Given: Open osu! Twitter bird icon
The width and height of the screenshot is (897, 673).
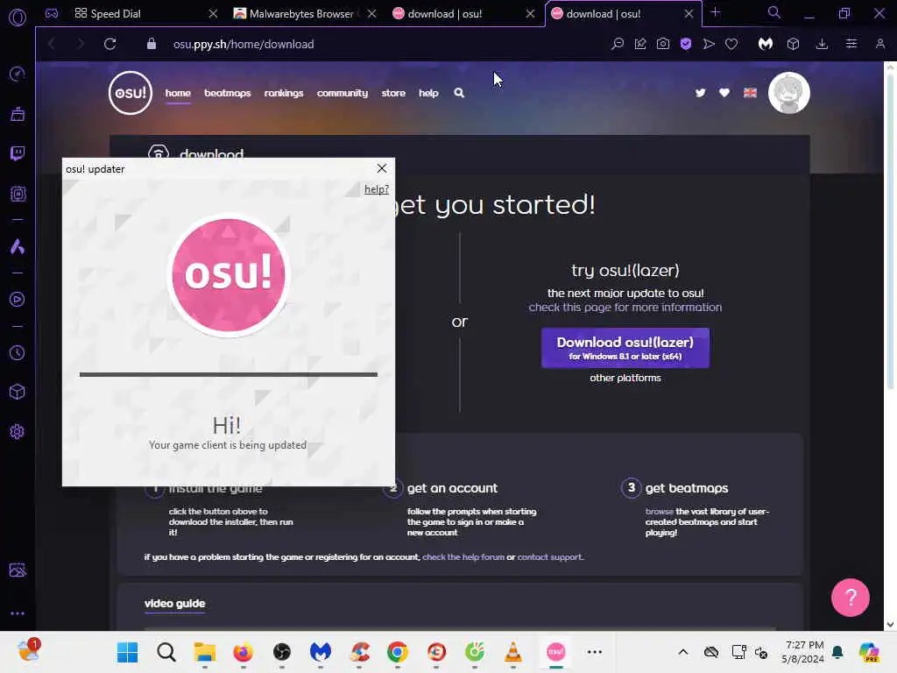Looking at the screenshot, I should coord(700,93).
